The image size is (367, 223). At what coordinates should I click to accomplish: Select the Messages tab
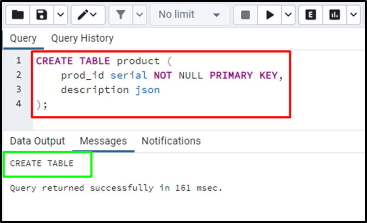103,141
